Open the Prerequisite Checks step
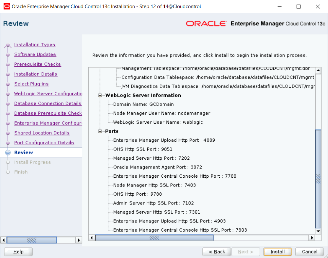 click(x=37, y=64)
